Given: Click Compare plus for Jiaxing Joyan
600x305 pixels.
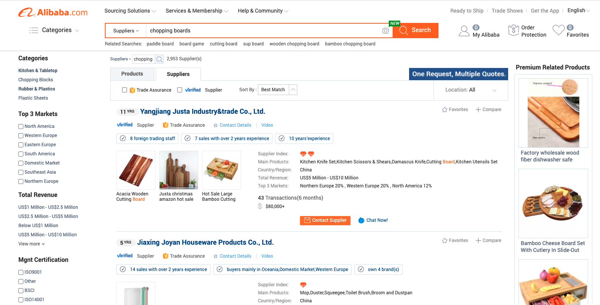Looking at the screenshot, I should point(478,240).
